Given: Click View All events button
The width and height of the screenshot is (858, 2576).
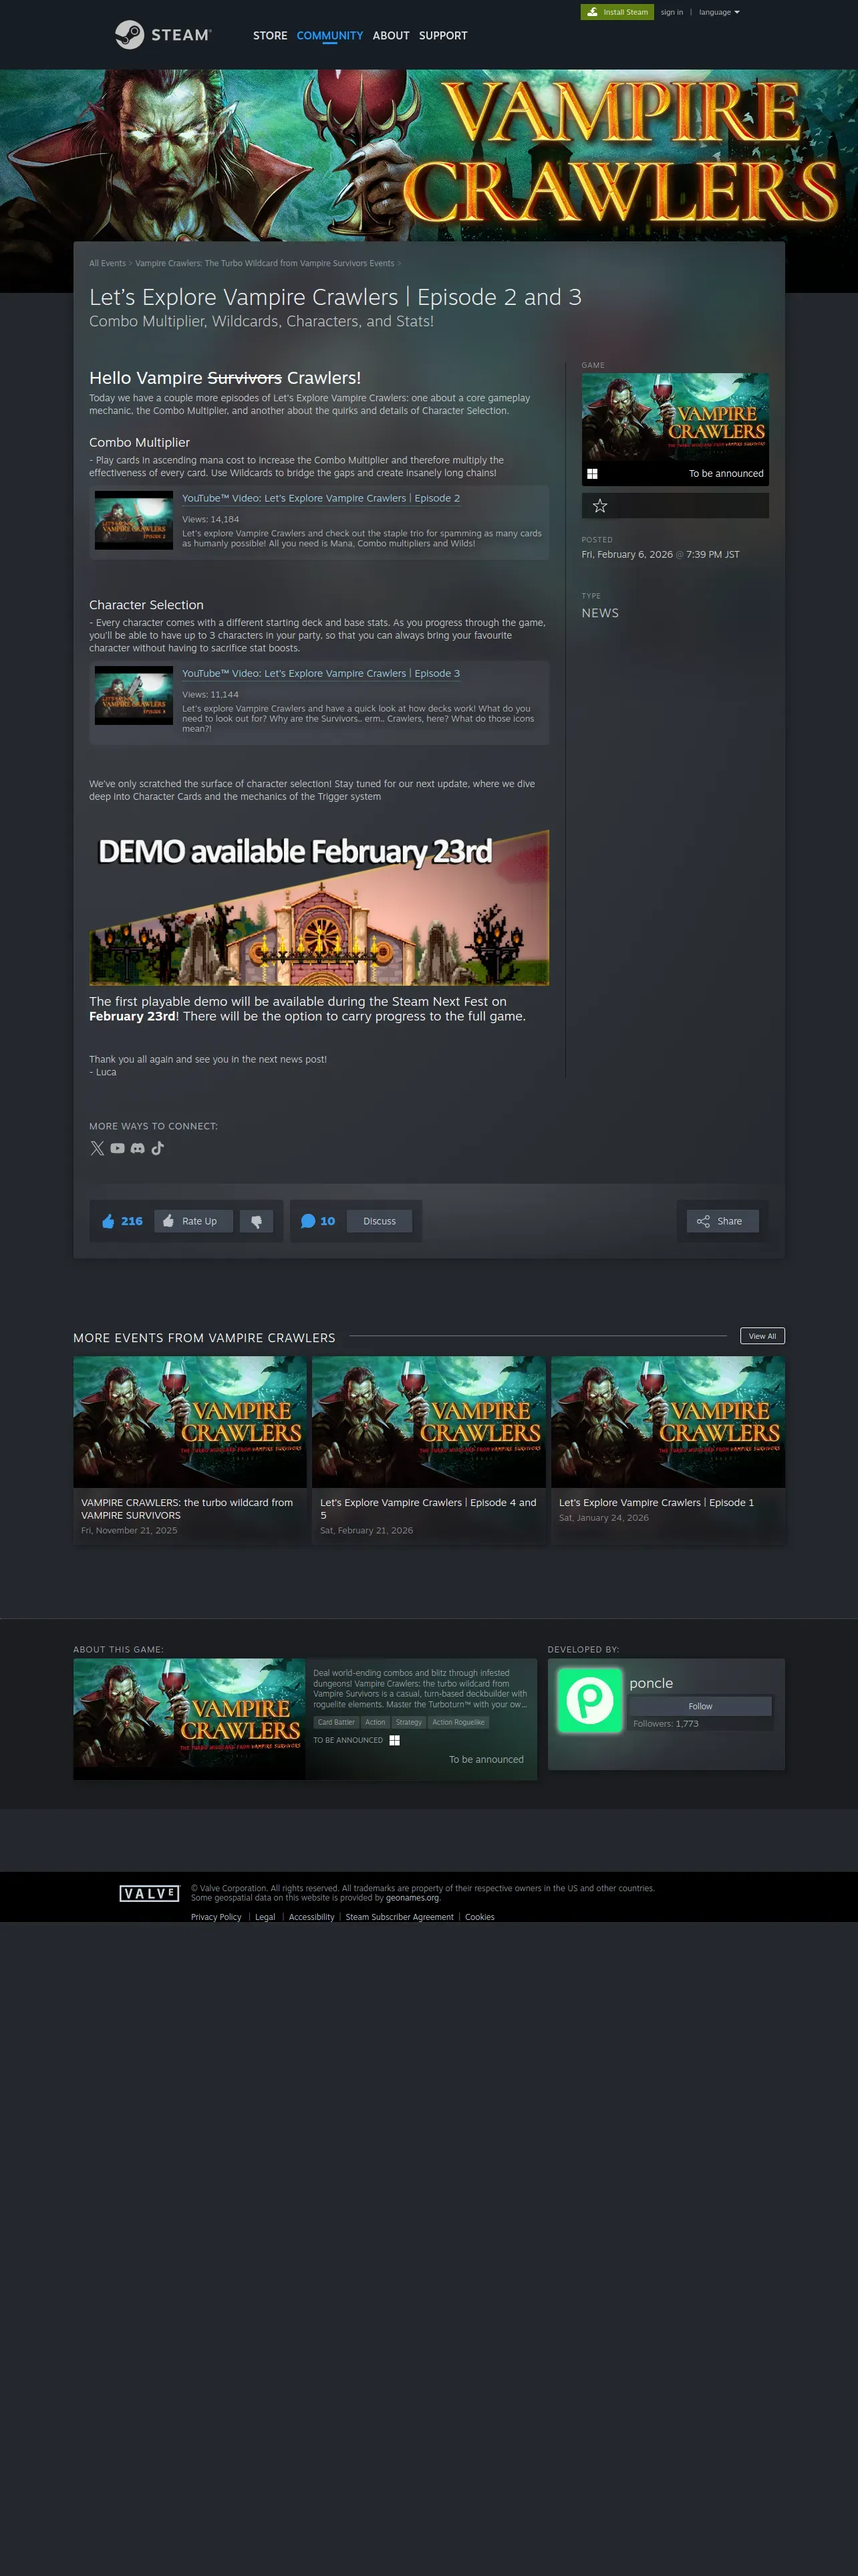Looking at the screenshot, I should point(762,1336).
